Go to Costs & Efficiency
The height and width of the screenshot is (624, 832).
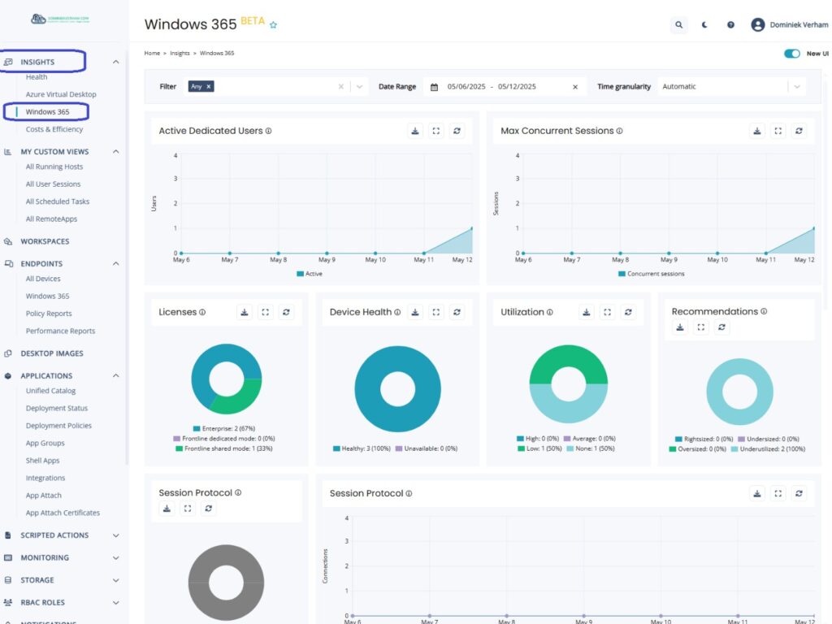(x=54, y=129)
